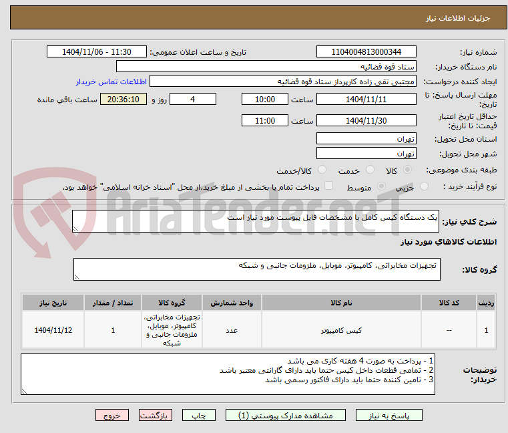Open اطلاعات تماس خریدار link
The height and width of the screenshot is (433, 508).
[x=111, y=82]
